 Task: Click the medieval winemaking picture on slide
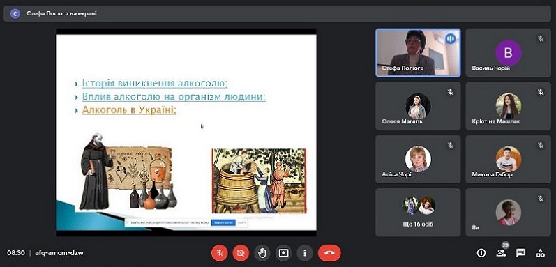(x=259, y=181)
